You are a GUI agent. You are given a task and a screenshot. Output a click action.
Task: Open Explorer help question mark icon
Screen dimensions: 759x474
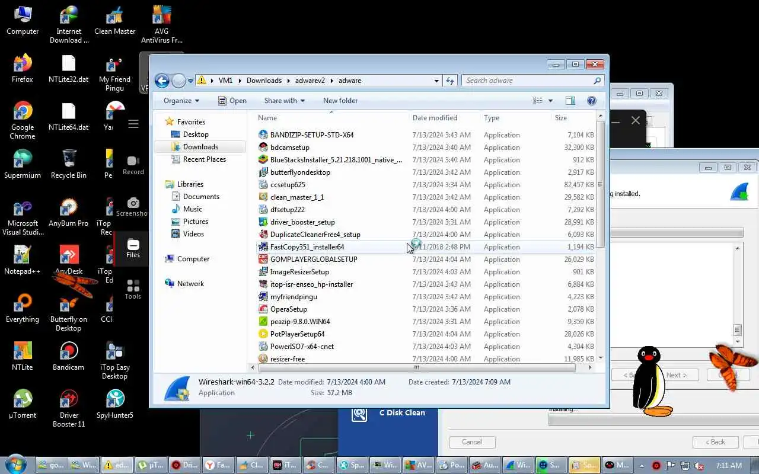point(591,101)
